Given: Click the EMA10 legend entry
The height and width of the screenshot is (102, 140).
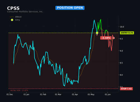Looking at the screenshot, I should 16,17.
